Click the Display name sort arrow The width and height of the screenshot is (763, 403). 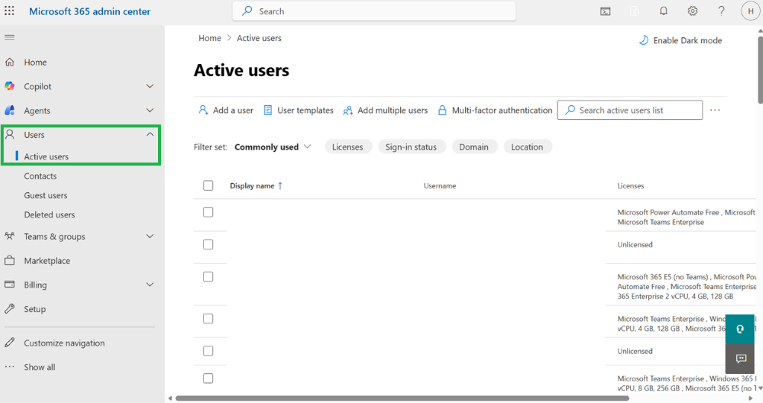(x=280, y=185)
